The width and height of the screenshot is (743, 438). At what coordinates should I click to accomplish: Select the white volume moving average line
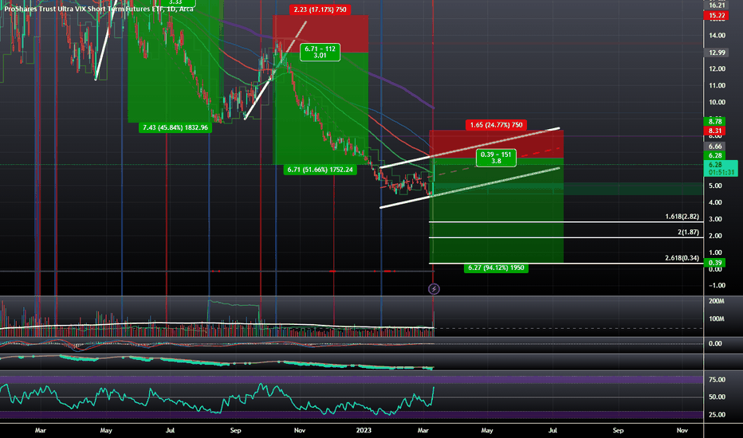pyautogui.click(x=217, y=325)
